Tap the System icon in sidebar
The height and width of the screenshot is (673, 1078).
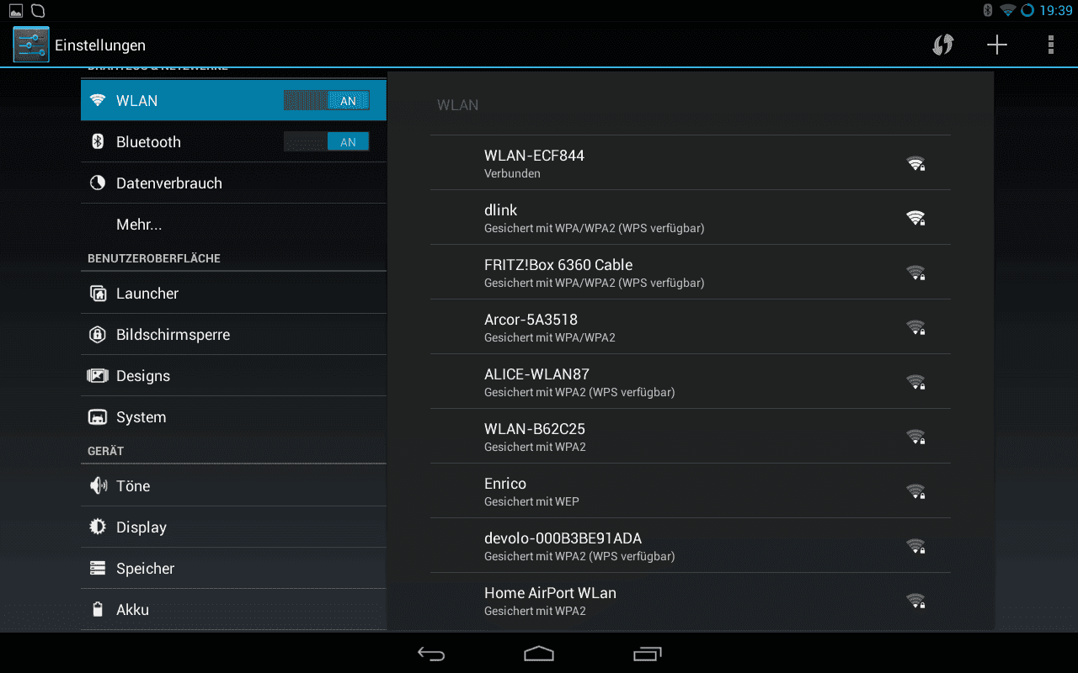98,416
